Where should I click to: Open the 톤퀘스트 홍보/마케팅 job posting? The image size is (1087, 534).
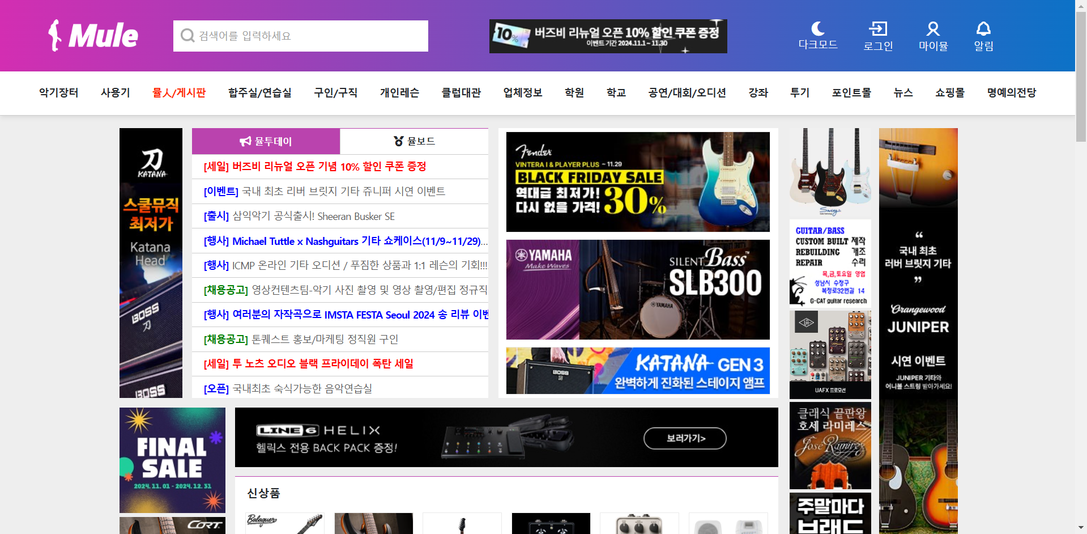click(301, 339)
